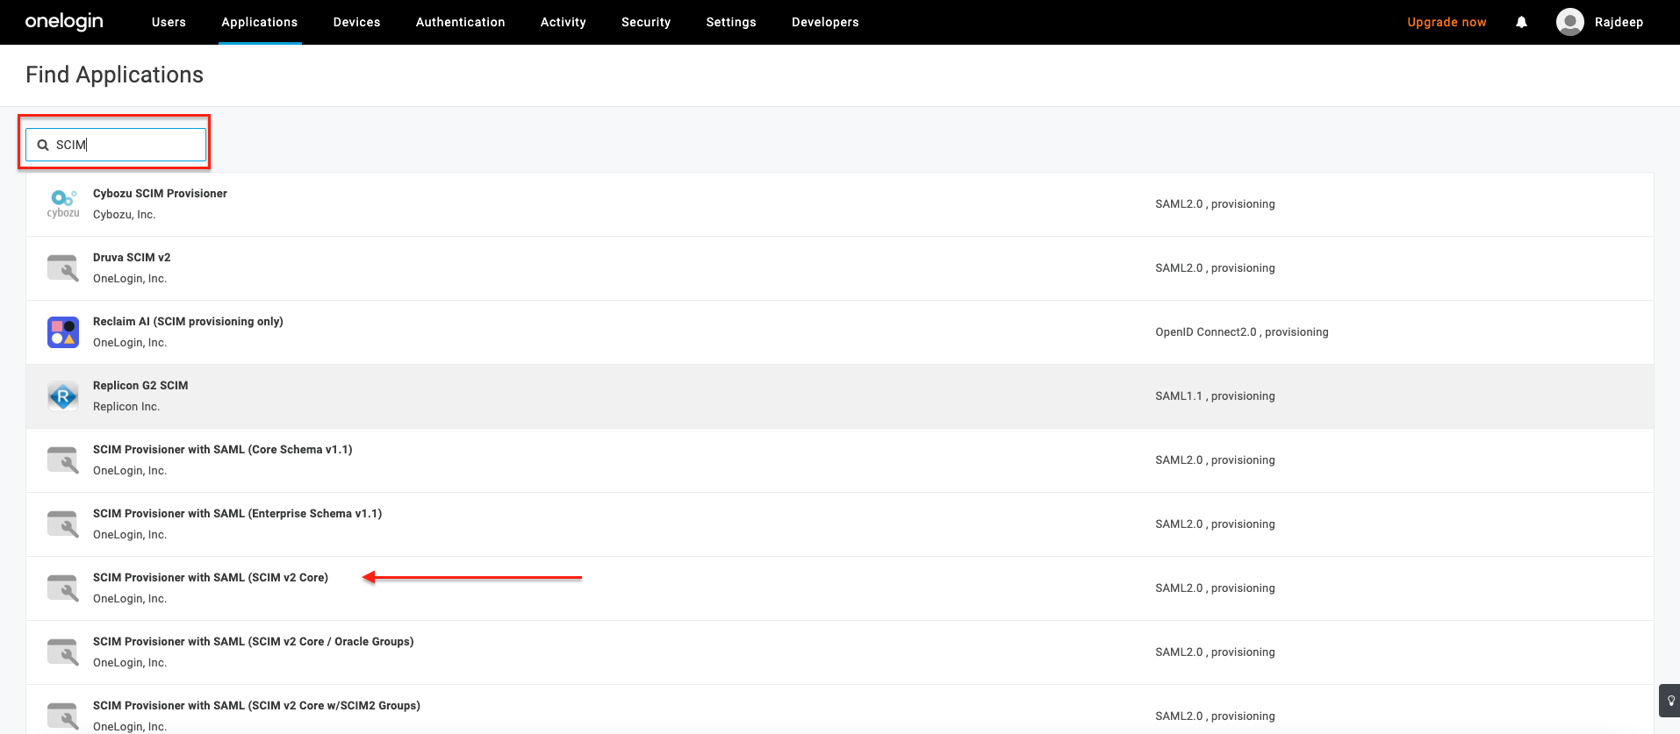Click the OneLogin logo
Image resolution: width=1680 pixels, height=734 pixels.
64,22
